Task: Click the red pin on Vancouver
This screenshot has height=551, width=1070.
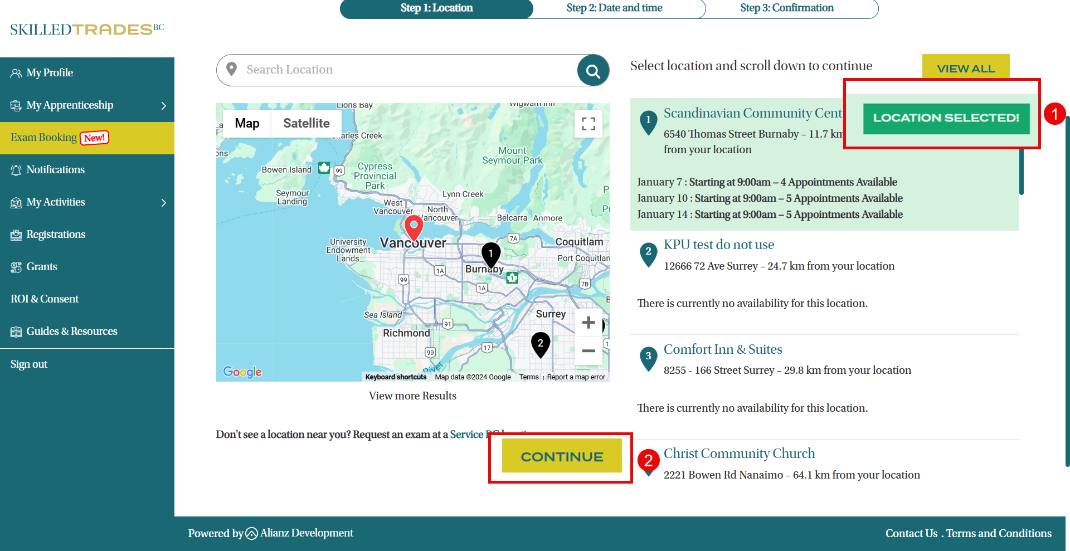Action: click(414, 227)
